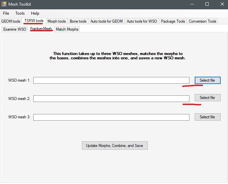Image resolution: width=228 pixels, height=184 pixels.
Task: Open the Help menu
Action: [35, 13]
